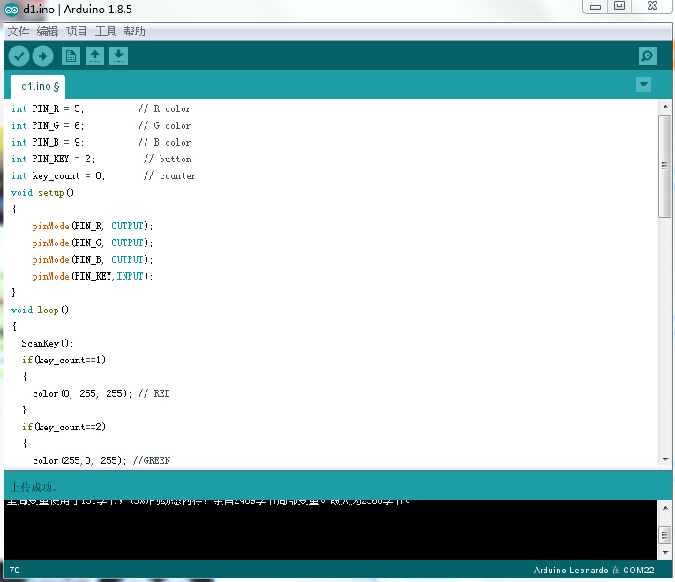Click 'pinMode(PIN_G, OUTPUT);' line

pos(93,243)
